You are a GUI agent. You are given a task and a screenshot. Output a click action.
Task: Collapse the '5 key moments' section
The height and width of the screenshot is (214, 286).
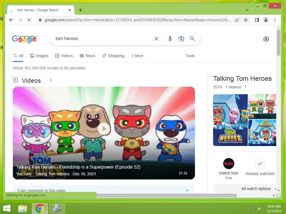coord(187,190)
